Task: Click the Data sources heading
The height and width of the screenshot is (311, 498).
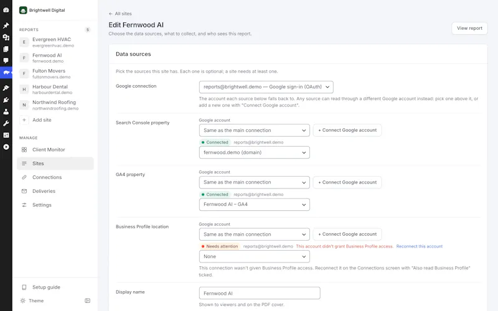Action: [x=133, y=54]
